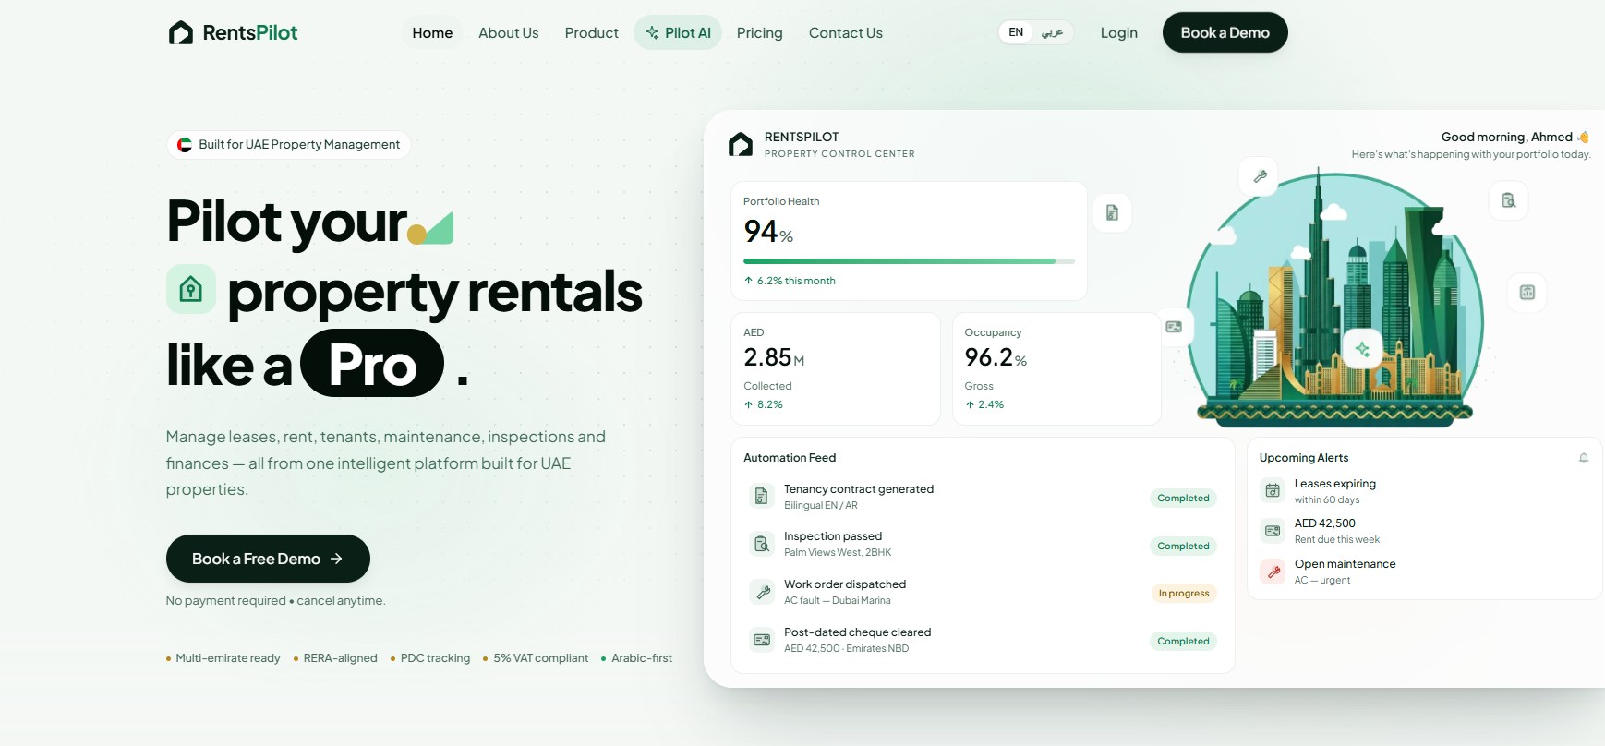Switch language to EN
This screenshot has height=746, width=1605.
1016,32
